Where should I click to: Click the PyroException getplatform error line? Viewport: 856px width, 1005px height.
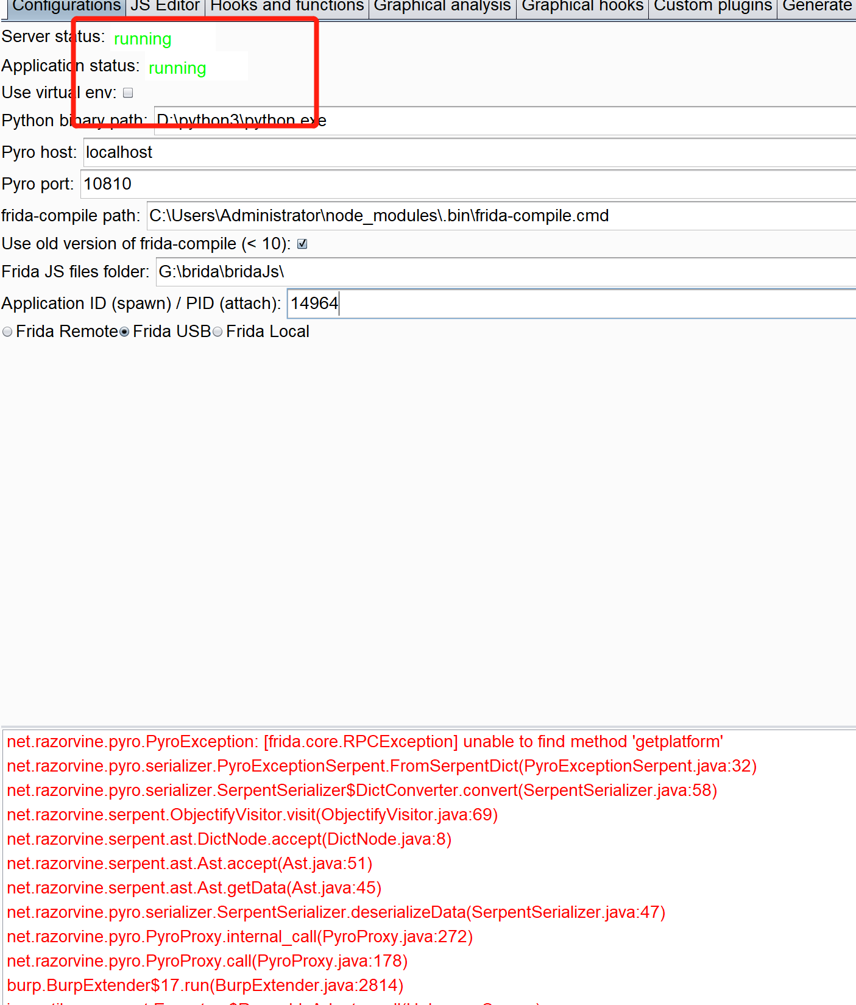click(365, 742)
